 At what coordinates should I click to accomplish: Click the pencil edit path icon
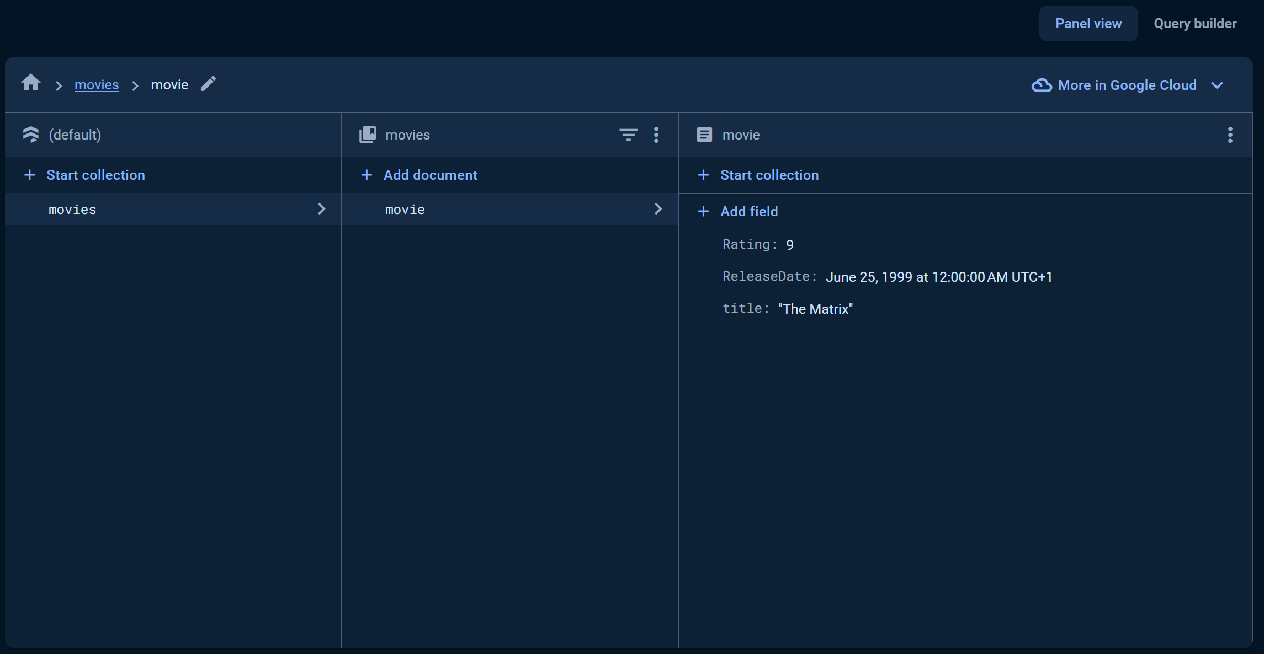[x=208, y=84]
